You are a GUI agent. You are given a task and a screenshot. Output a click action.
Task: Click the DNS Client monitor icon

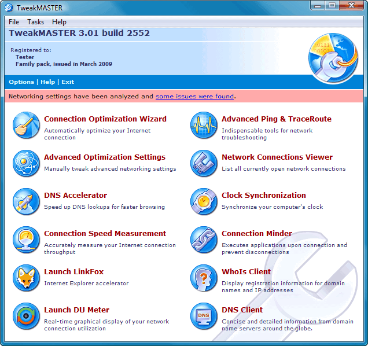point(204,316)
